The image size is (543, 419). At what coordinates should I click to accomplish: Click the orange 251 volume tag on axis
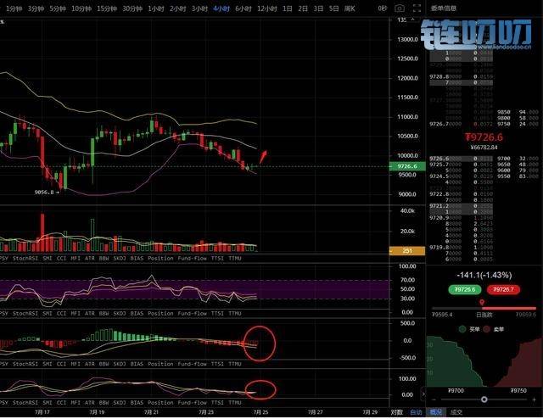point(407,251)
